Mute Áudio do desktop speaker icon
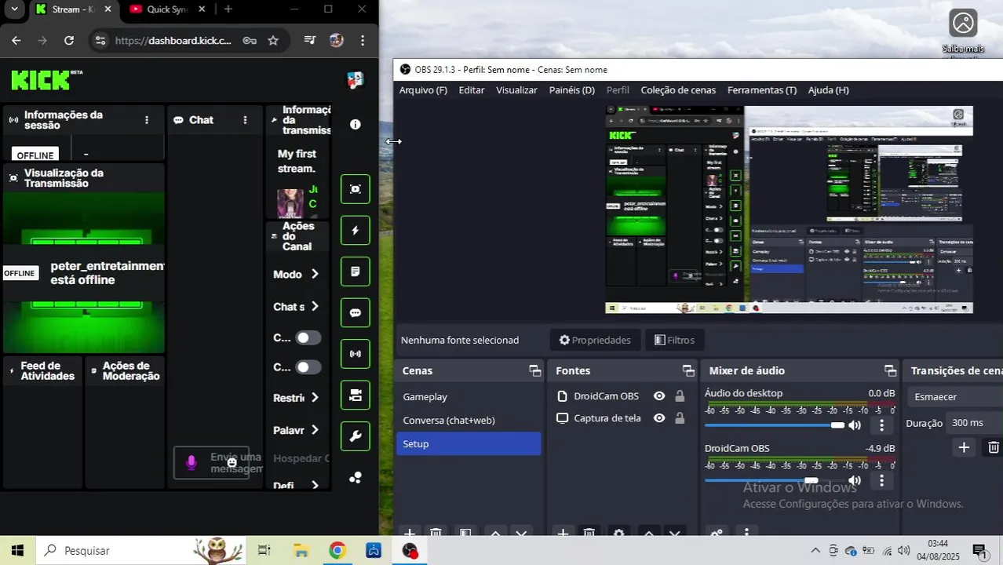Screen dimensions: 1003x565 click(x=855, y=425)
